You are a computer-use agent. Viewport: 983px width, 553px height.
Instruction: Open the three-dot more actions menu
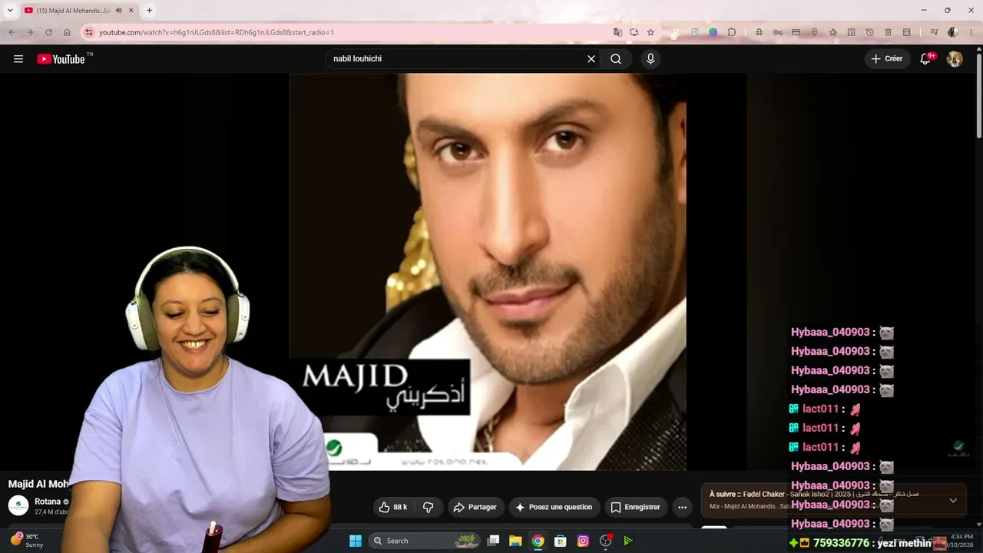[682, 507]
